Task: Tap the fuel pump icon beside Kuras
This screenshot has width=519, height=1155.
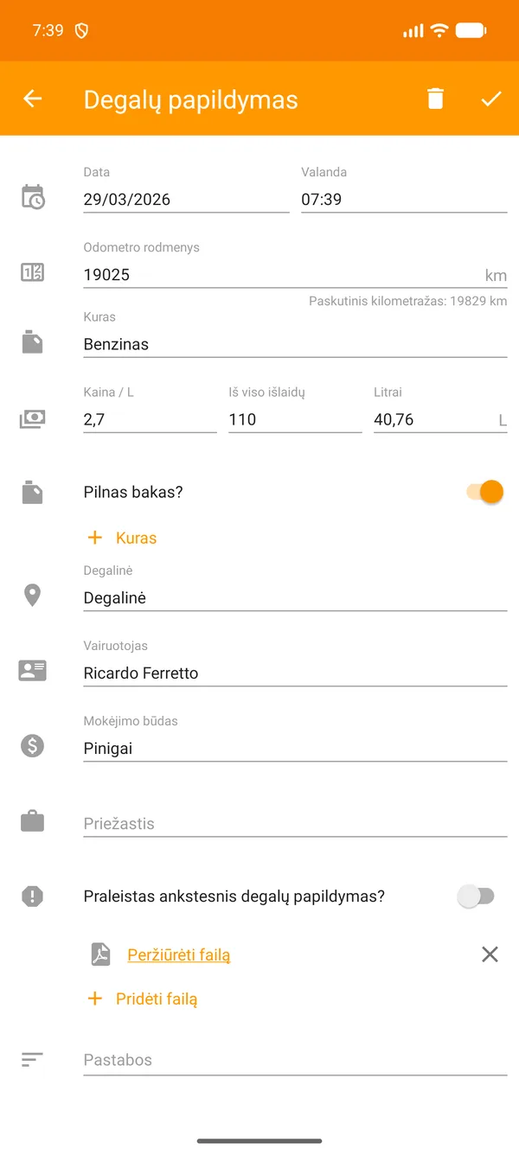Action: (x=32, y=340)
